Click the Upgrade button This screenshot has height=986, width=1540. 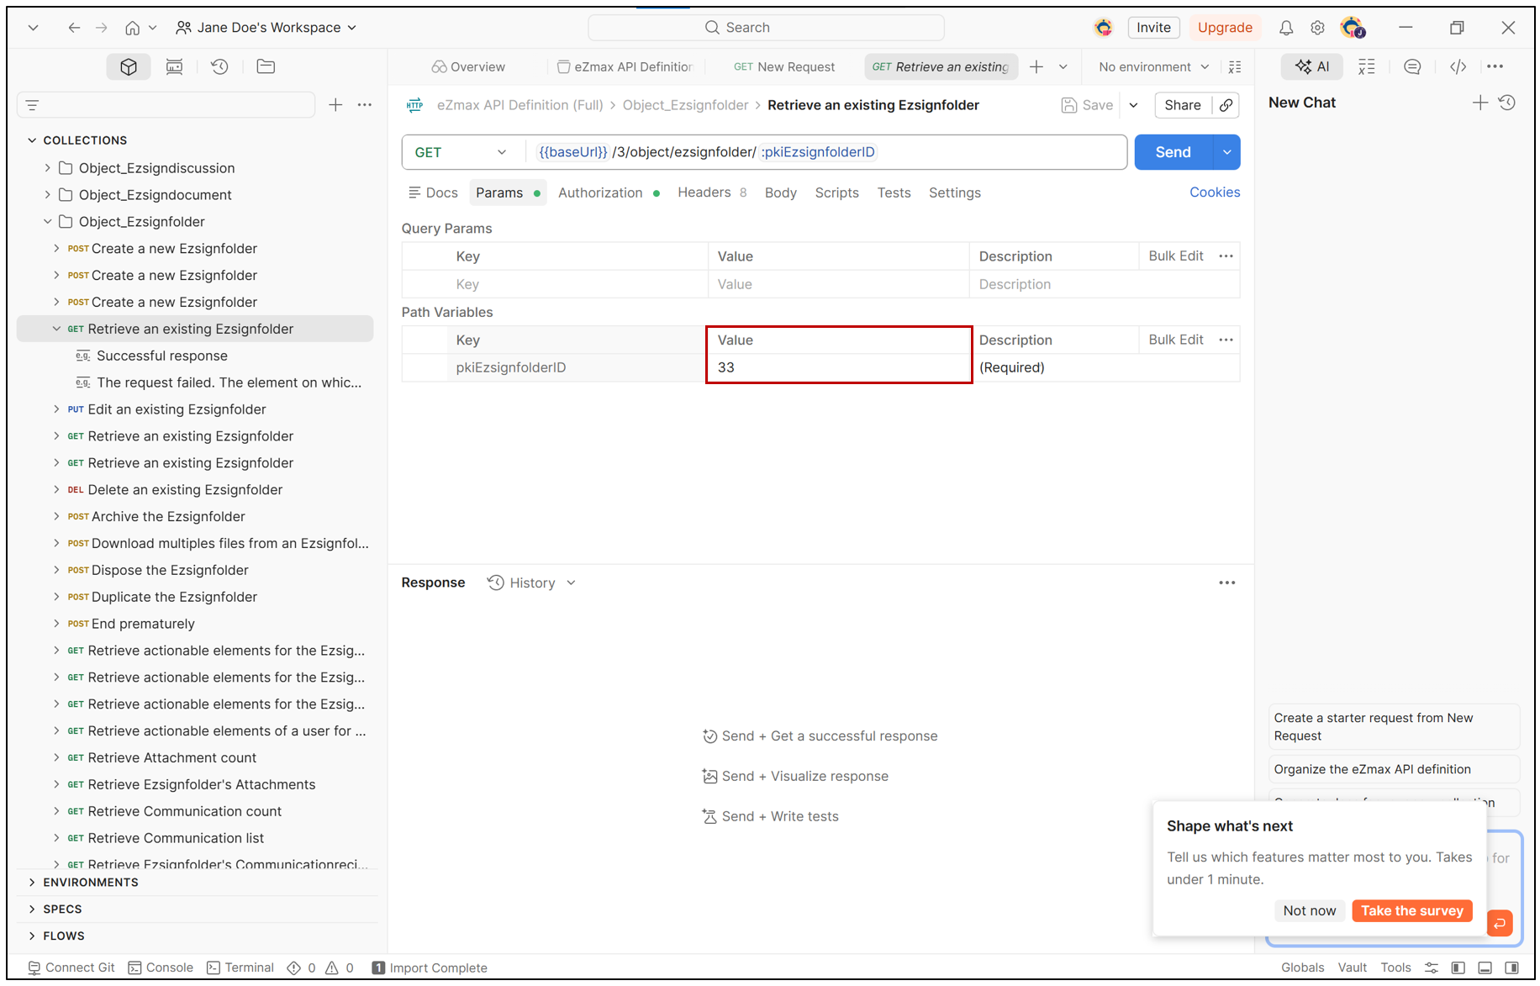[1225, 28]
